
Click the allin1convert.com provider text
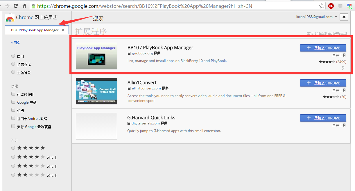(146, 88)
